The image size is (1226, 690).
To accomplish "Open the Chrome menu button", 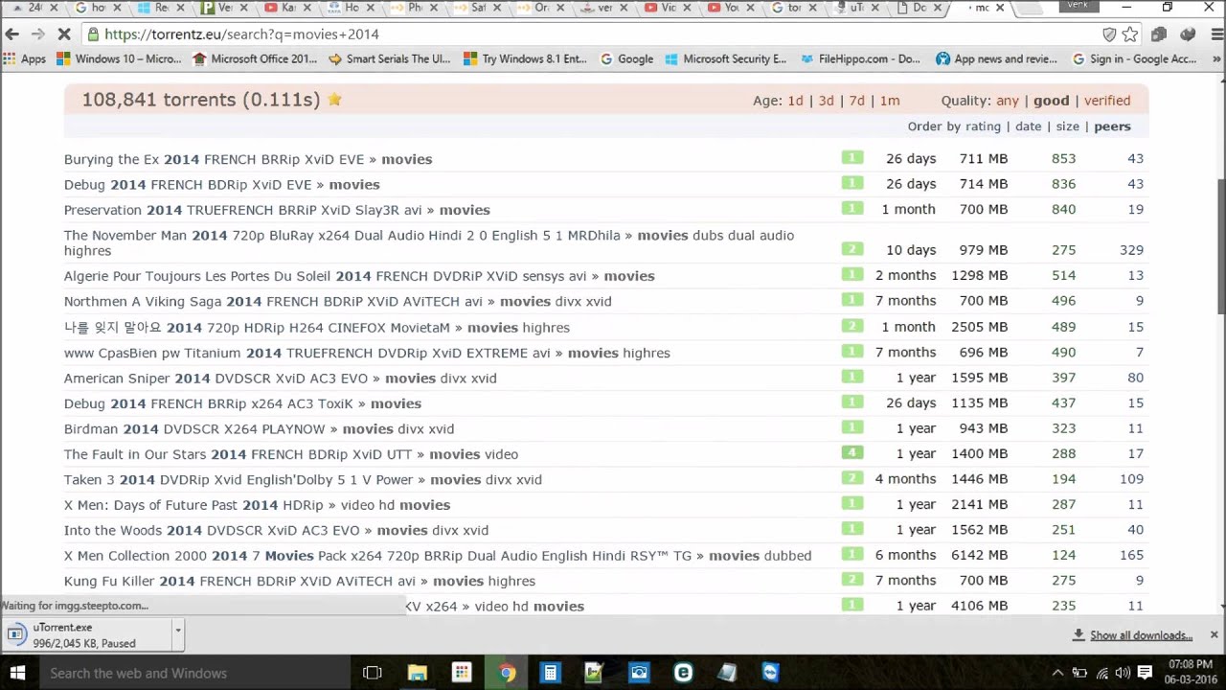I will [1216, 34].
